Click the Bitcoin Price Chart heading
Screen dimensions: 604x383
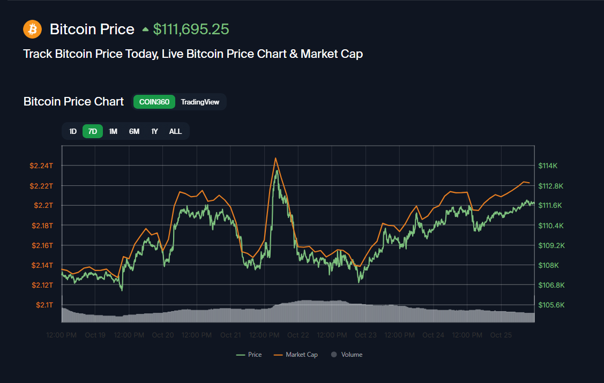pos(73,101)
